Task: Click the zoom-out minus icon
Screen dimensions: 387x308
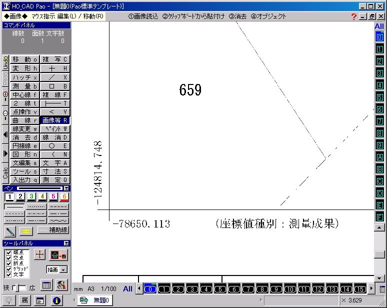Action: [5, 115]
